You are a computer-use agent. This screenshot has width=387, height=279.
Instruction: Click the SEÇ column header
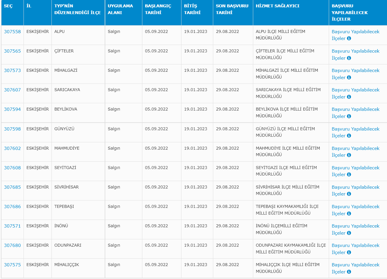(x=8, y=6)
